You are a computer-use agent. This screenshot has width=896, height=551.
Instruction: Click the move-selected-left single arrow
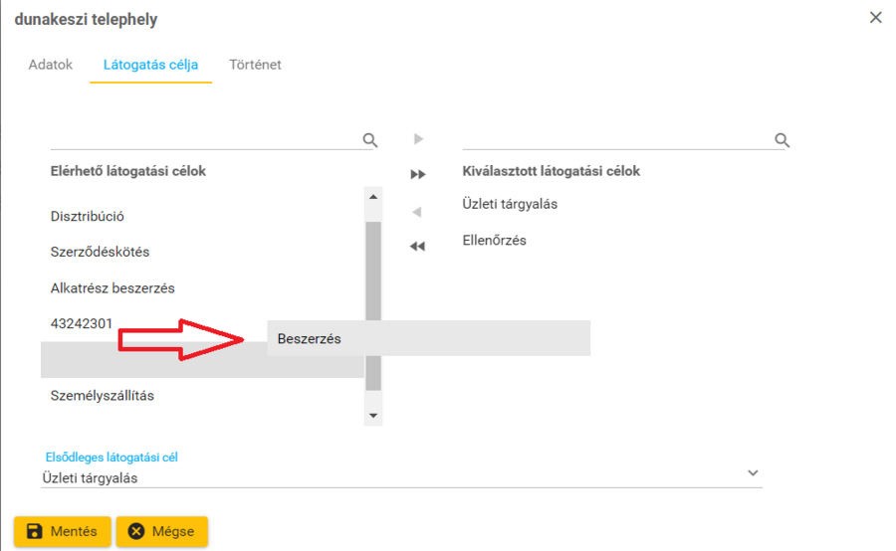pos(418,212)
